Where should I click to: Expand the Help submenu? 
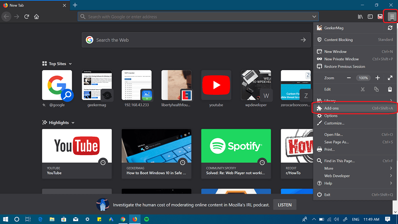[x=355, y=183]
